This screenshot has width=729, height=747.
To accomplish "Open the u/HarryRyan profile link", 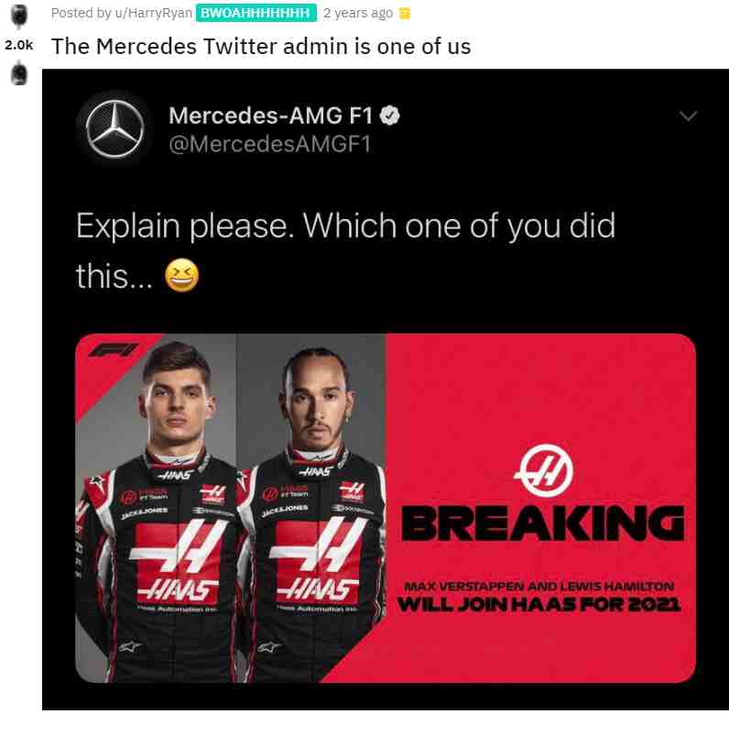I will click(153, 13).
